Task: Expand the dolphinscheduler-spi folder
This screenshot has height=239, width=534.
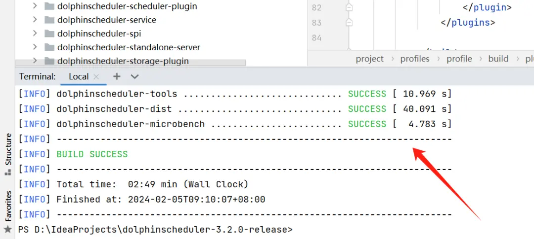Action: [35, 34]
